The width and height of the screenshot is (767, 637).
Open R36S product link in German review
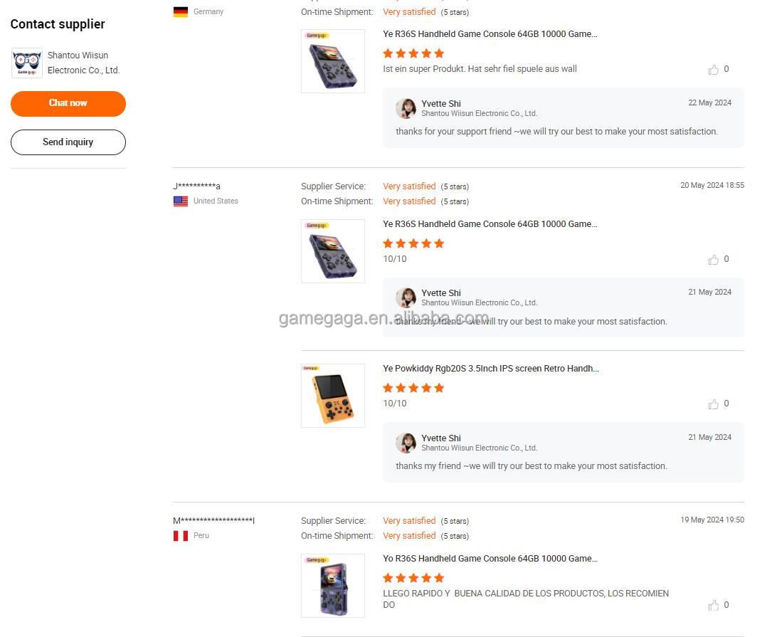[490, 34]
